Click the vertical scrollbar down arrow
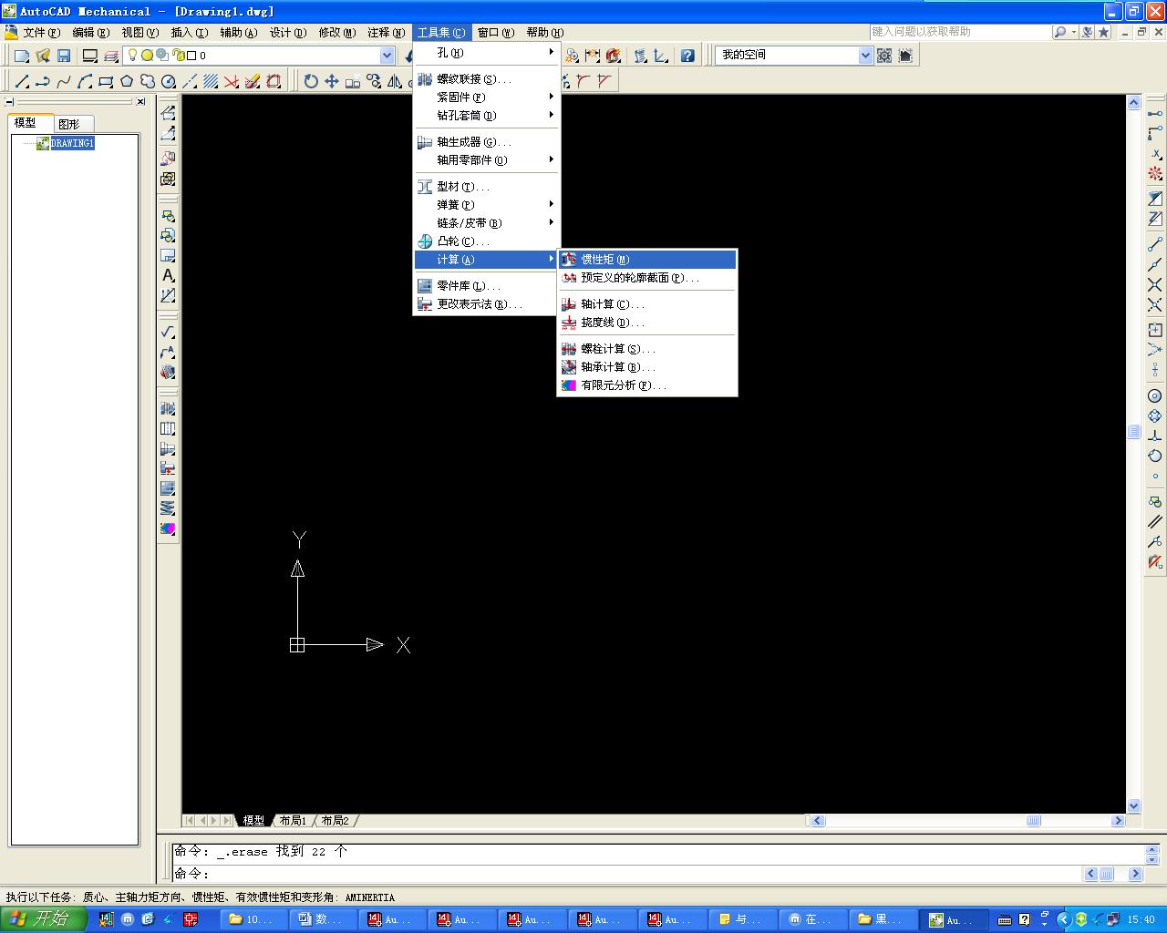Image resolution: width=1167 pixels, height=933 pixels. 1134,805
